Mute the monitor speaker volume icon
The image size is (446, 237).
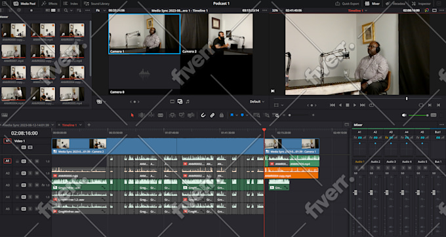(x=404, y=115)
